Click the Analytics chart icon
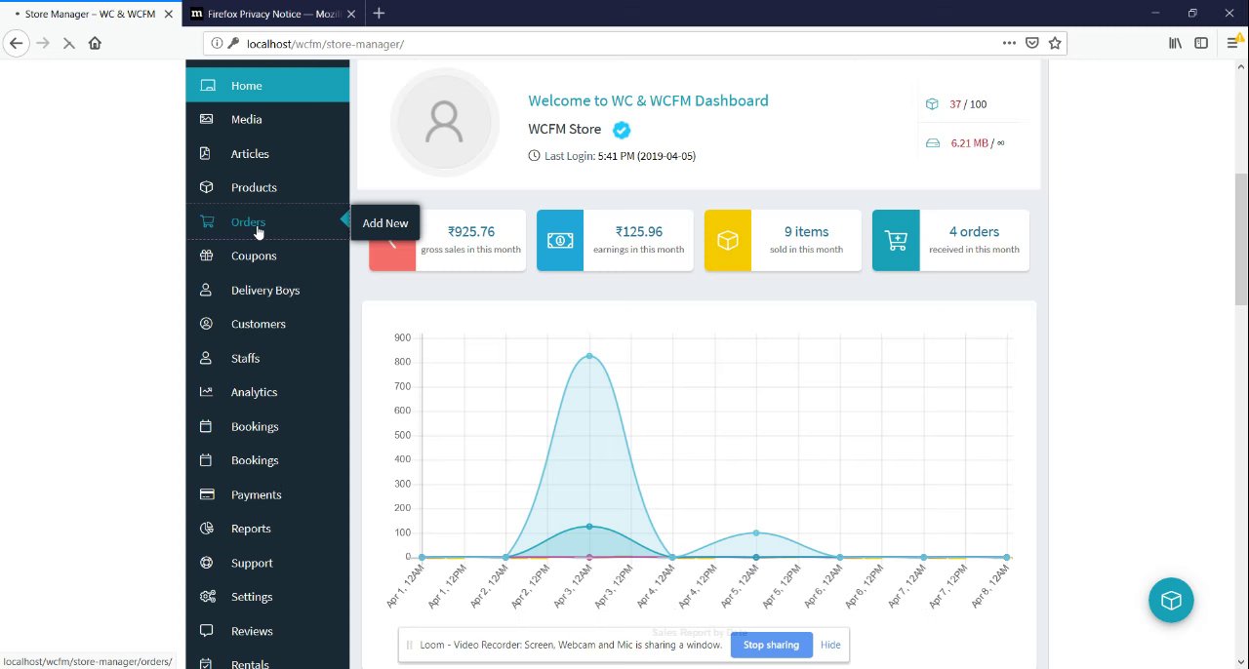Image resolution: width=1249 pixels, height=669 pixels. tap(206, 392)
